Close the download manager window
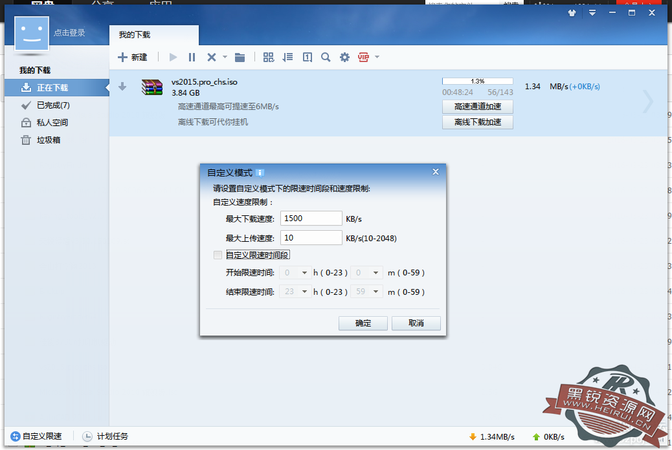 [652, 13]
